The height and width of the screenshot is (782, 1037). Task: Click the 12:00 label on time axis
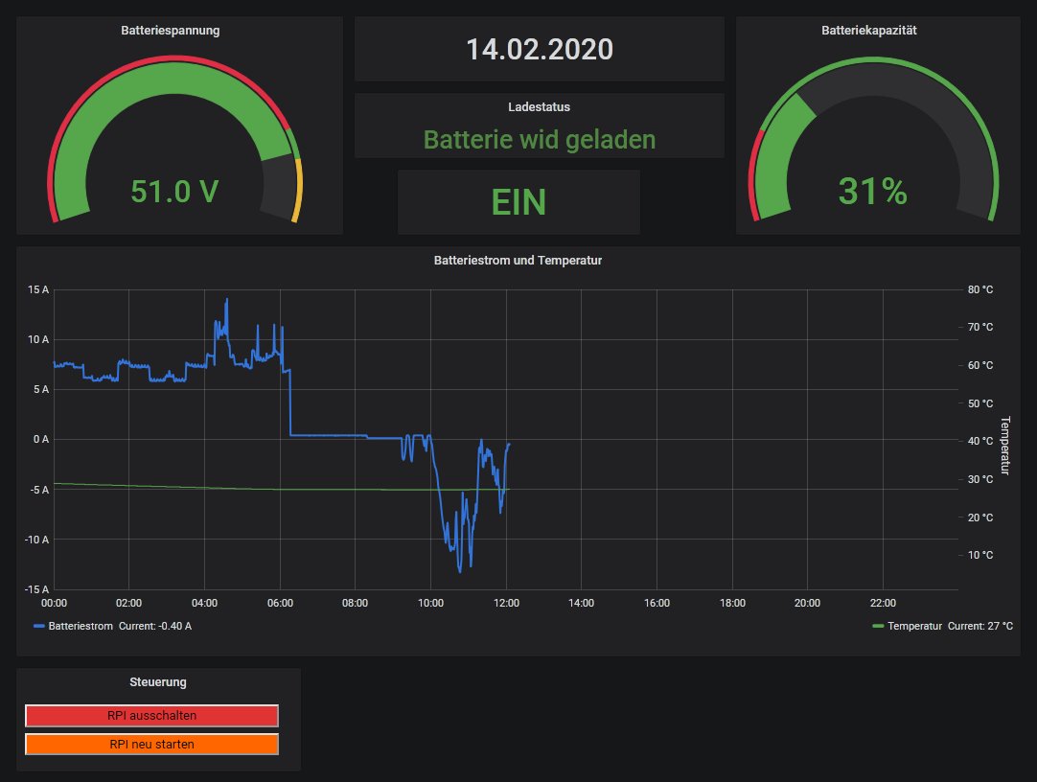click(506, 603)
